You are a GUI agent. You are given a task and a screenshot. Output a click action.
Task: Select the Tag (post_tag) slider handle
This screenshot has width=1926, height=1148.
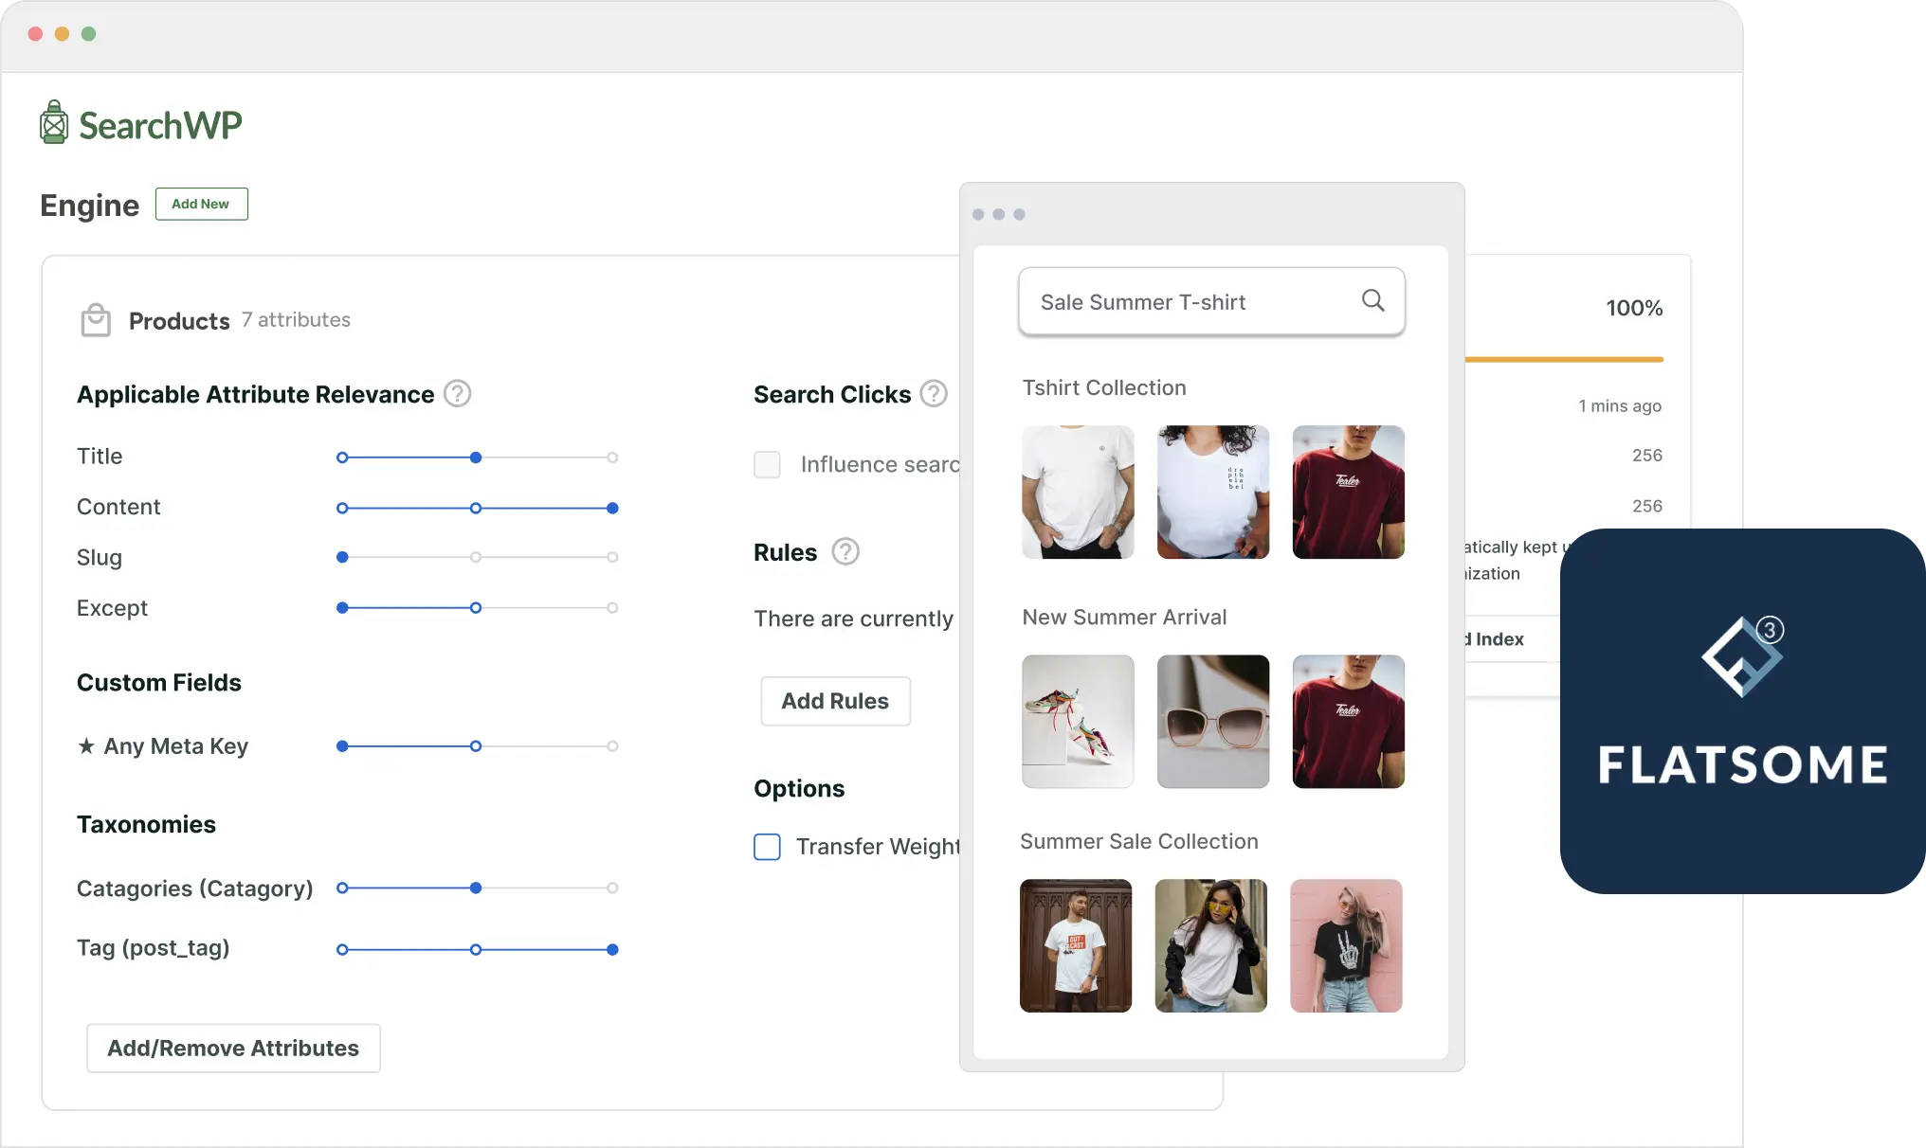612,948
